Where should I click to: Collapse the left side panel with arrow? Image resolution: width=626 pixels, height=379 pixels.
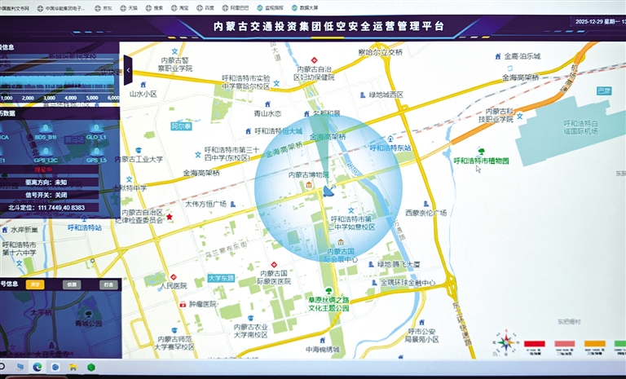pos(128,70)
